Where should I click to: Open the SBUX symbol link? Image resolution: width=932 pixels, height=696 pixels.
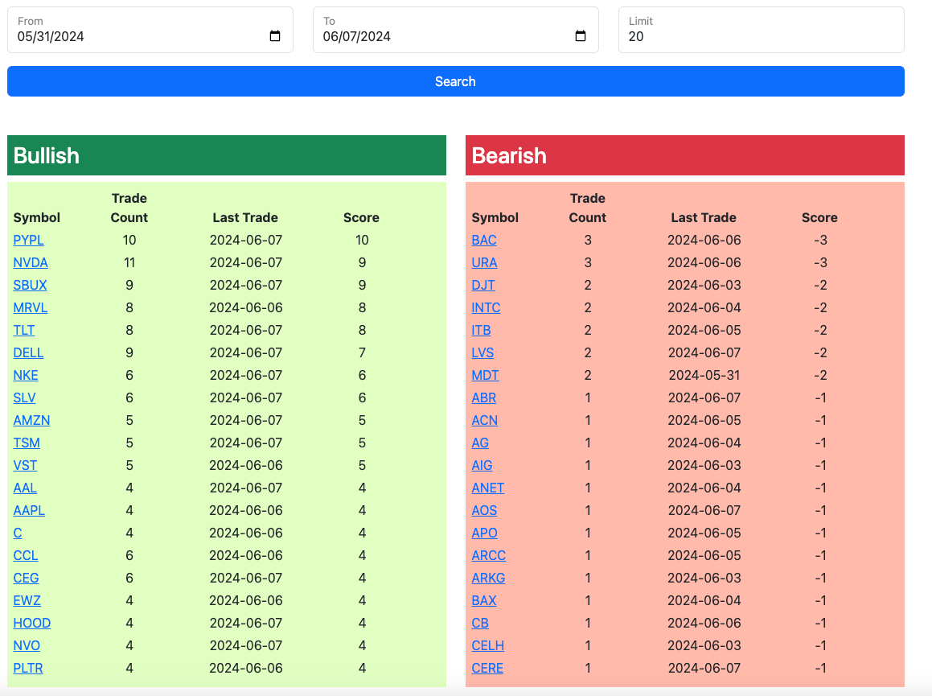[x=30, y=286]
